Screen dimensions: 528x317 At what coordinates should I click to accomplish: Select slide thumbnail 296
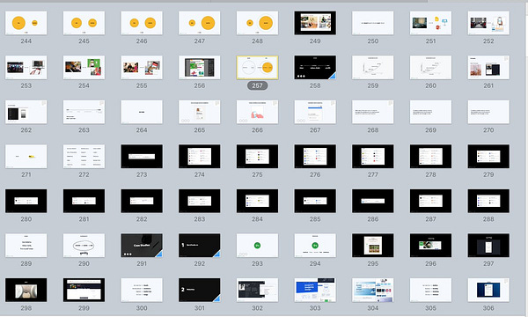click(430, 246)
